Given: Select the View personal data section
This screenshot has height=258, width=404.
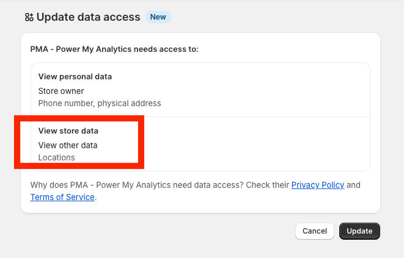Looking at the screenshot, I should (x=200, y=90).
